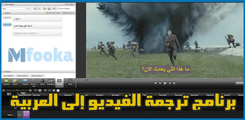Click Import captions button

coord(23,76)
